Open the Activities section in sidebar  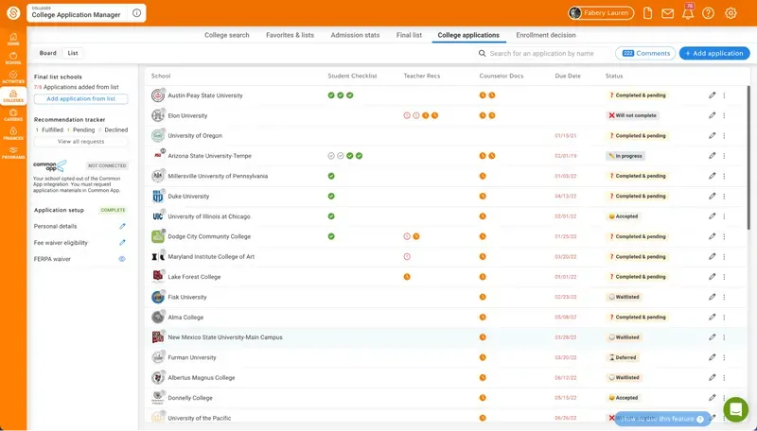(x=13, y=77)
